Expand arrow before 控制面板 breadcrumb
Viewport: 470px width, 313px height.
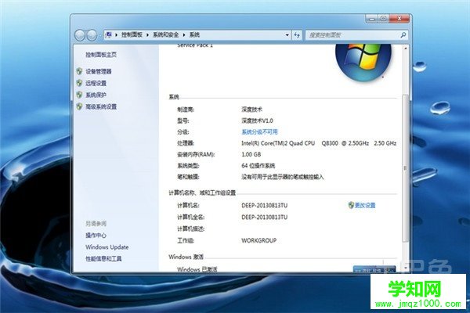click(116, 35)
